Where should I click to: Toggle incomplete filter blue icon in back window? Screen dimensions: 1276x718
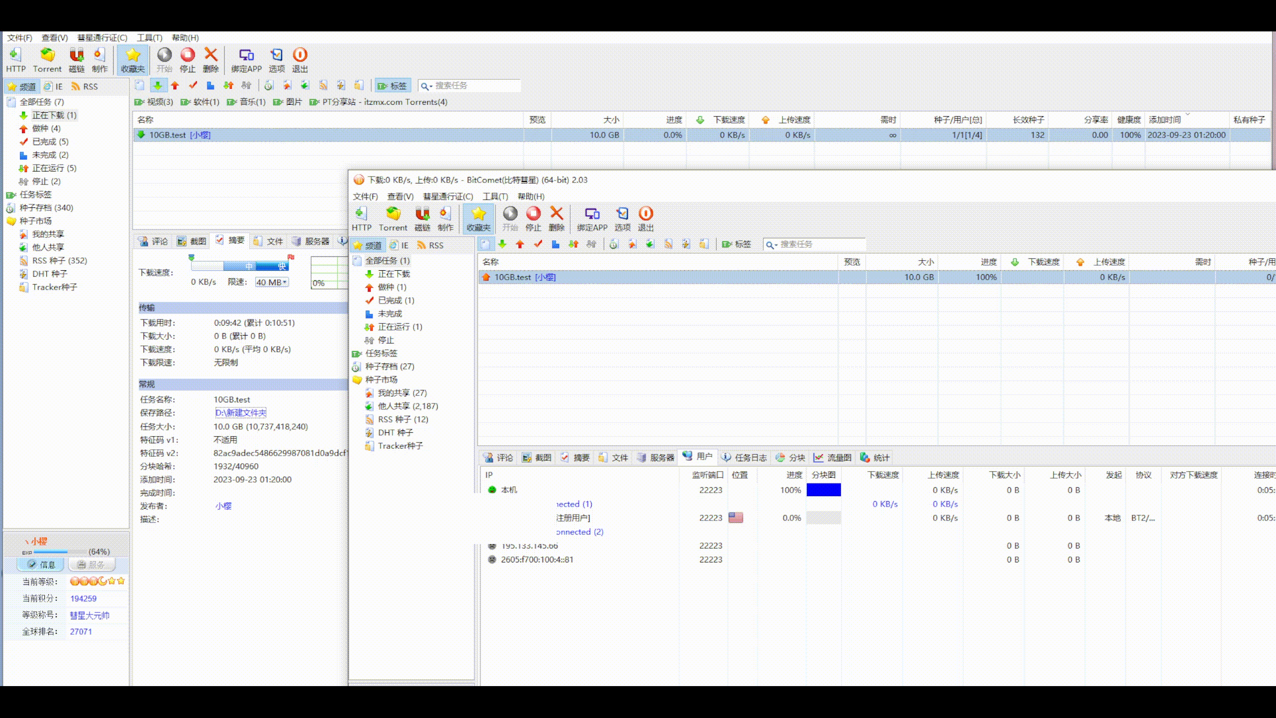pos(210,86)
